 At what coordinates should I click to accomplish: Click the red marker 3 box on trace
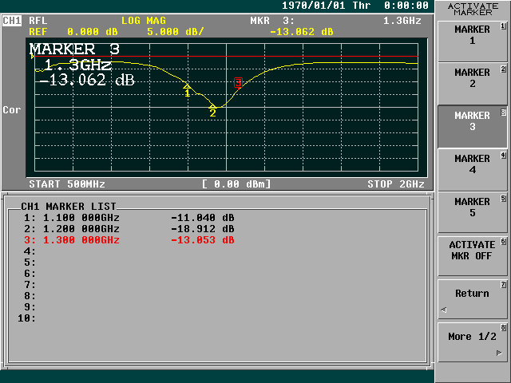pyautogui.click(x=238, y=83)
